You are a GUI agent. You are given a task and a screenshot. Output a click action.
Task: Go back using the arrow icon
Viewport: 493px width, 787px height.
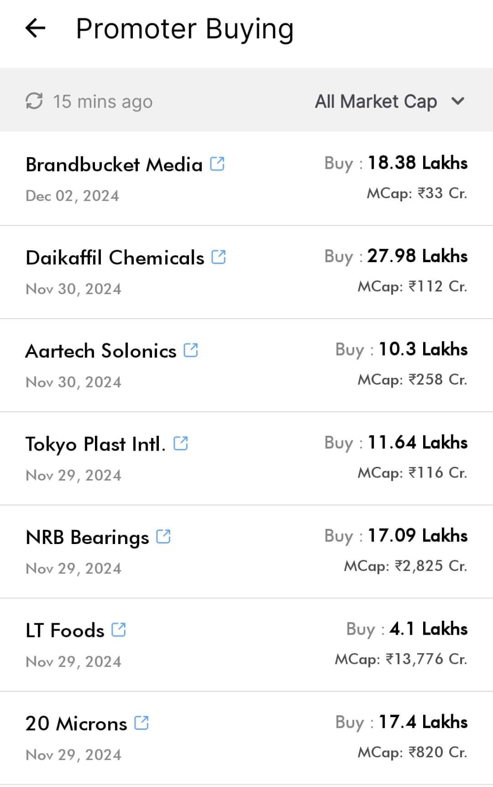point(35,28)
